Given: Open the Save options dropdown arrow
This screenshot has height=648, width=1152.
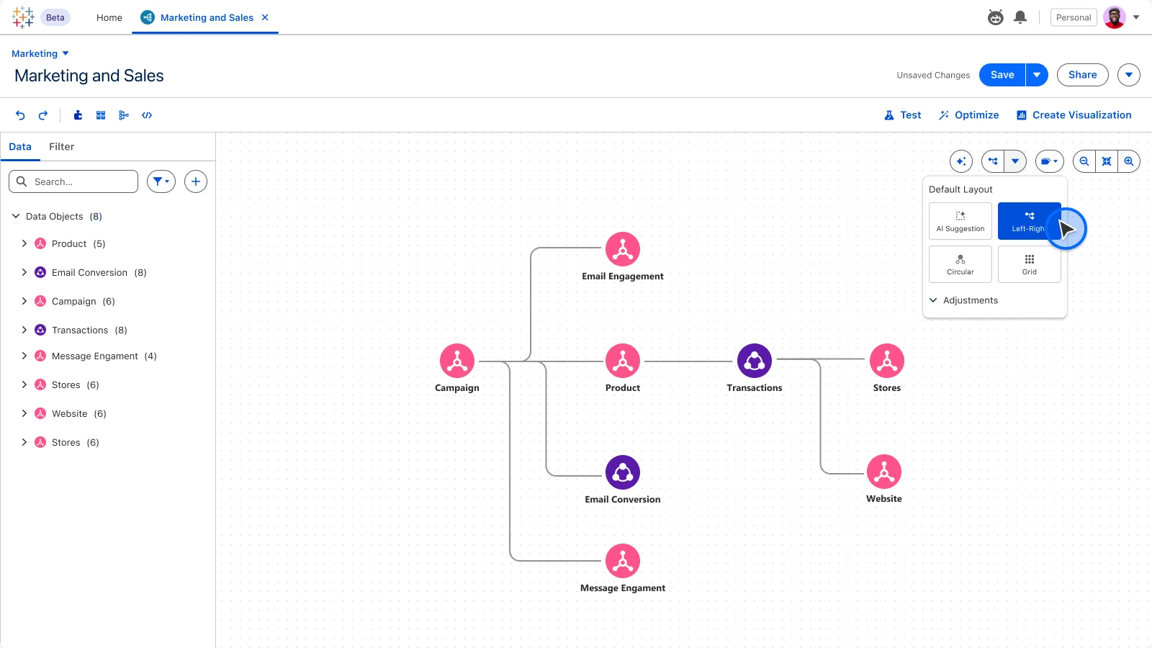Looking at the screenshot, I should (1037, 75).
